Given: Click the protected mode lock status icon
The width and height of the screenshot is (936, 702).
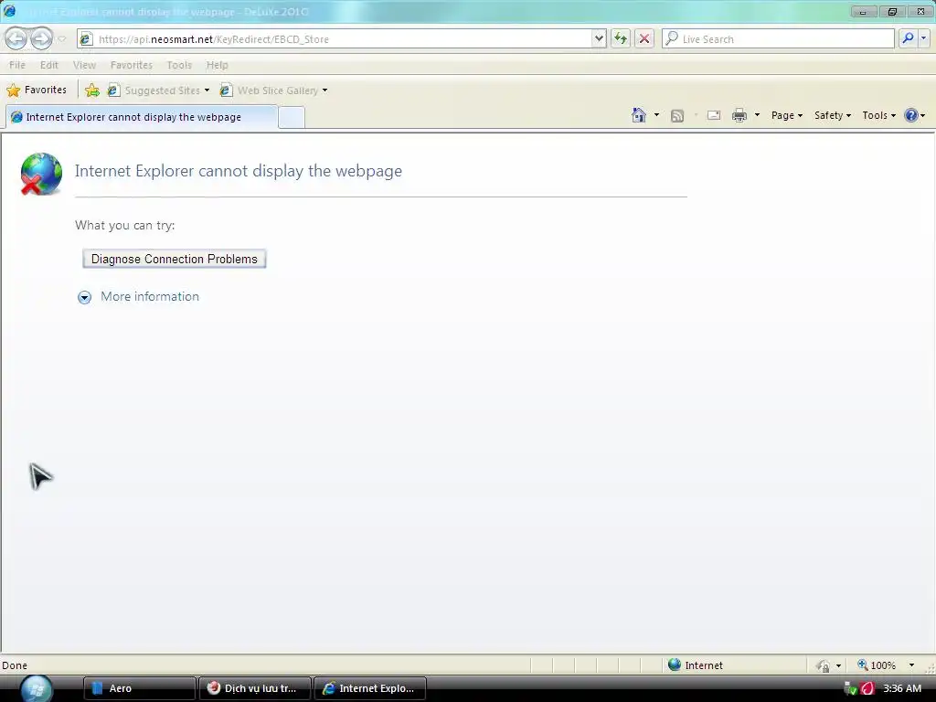Looking at the screenshot, I should 824,665.
